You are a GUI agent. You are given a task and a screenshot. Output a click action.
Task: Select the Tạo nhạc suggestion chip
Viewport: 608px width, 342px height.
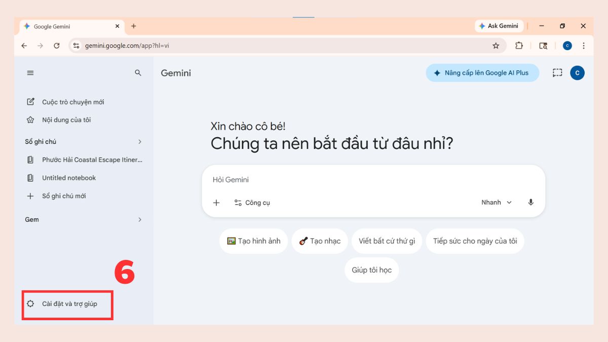tap(320, 241)
